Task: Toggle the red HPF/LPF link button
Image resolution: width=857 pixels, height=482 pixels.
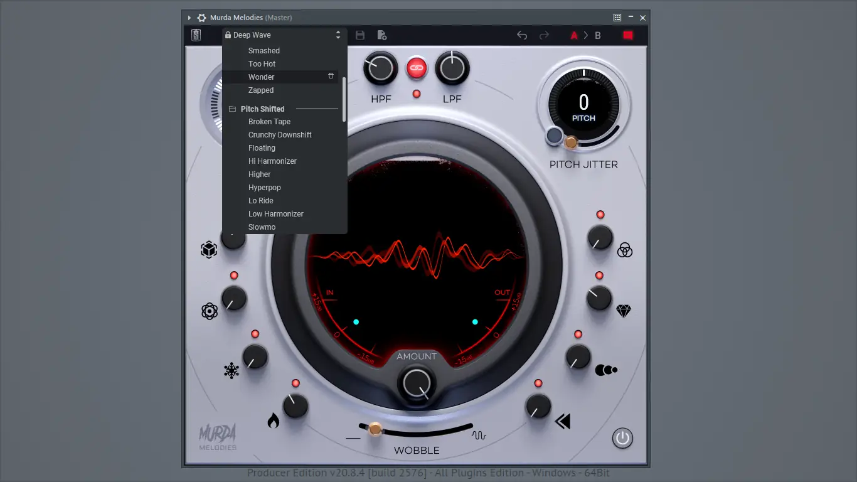Action: click(x=417, y=68)
